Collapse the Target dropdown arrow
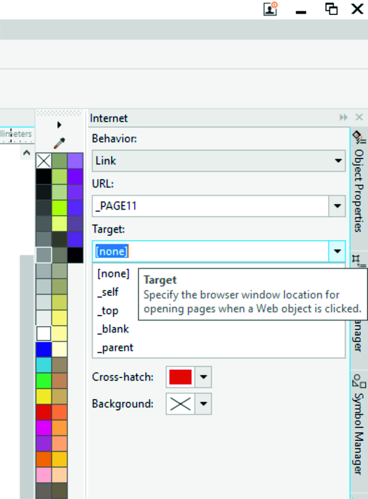 [x=337, y=251]
